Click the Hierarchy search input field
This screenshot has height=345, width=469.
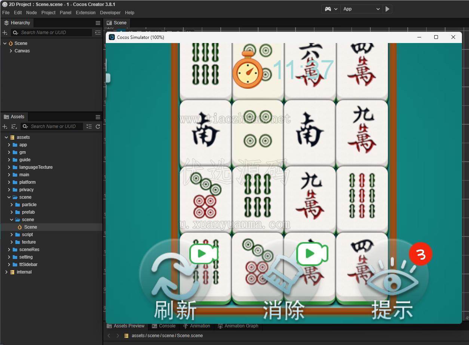[55, 33]
